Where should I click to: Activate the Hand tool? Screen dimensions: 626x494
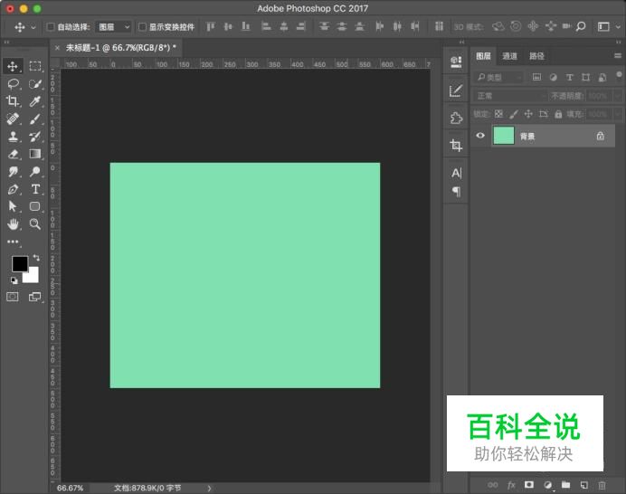[x=14, y=223]
